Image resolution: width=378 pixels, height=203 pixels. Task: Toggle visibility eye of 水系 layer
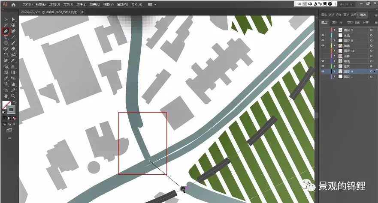click(323, 36)
